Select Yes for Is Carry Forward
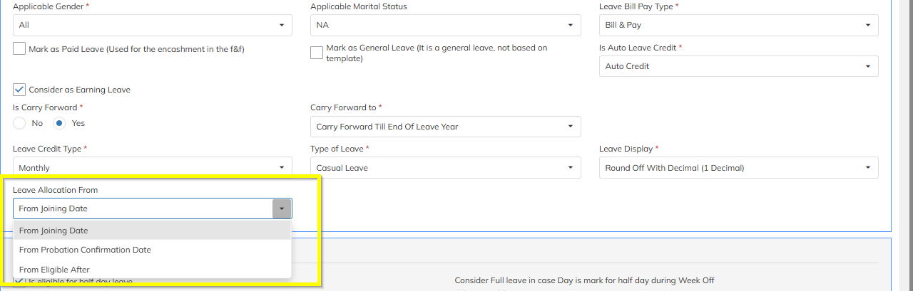Screen dimensions: 913x291 [x=60, y=123]
